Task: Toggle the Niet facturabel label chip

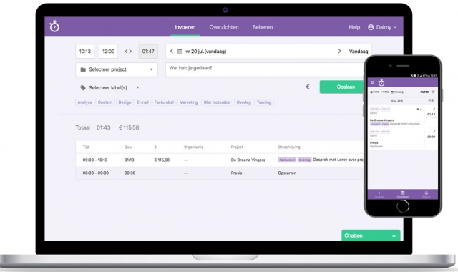Action: click(217, 102)
